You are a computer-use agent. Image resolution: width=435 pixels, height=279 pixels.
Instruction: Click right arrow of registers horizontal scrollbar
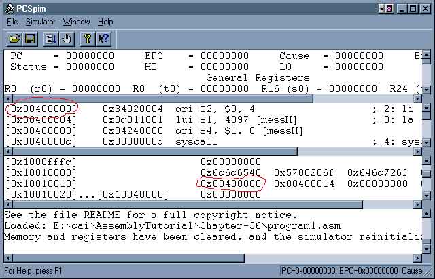417,98
